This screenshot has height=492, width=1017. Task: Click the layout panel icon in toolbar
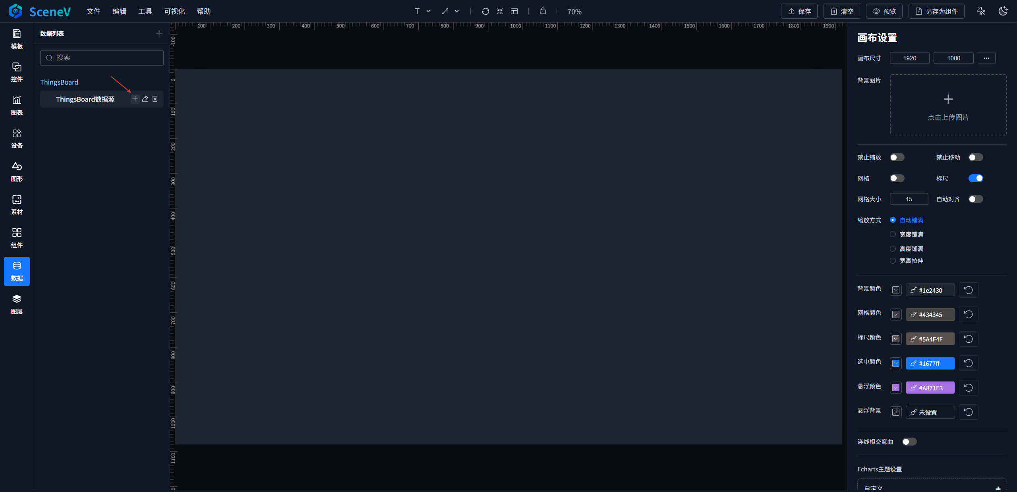(514, 11)
